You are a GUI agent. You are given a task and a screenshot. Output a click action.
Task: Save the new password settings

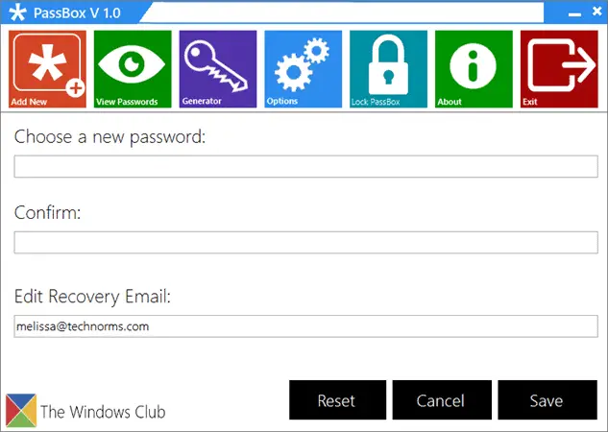[547, 400]
